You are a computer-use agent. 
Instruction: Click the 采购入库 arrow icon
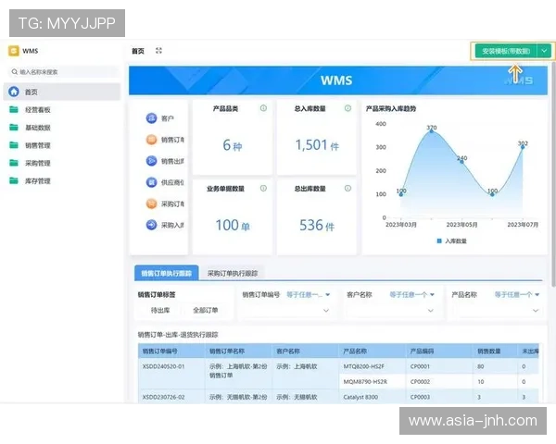coord(152,225)
